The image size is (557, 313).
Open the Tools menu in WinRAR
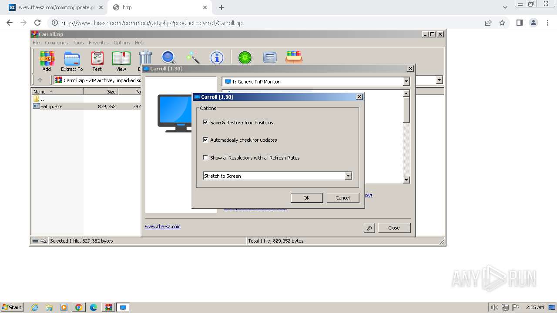78,43
